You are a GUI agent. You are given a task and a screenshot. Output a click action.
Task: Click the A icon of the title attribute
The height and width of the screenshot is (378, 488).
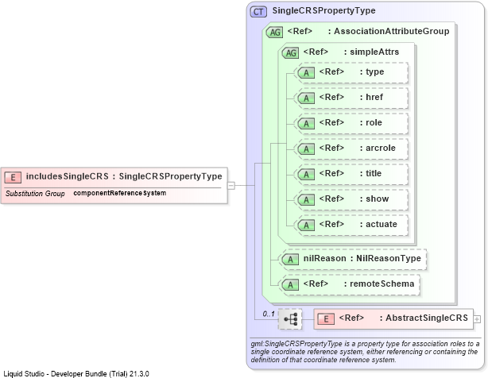(x=306, y=175)
